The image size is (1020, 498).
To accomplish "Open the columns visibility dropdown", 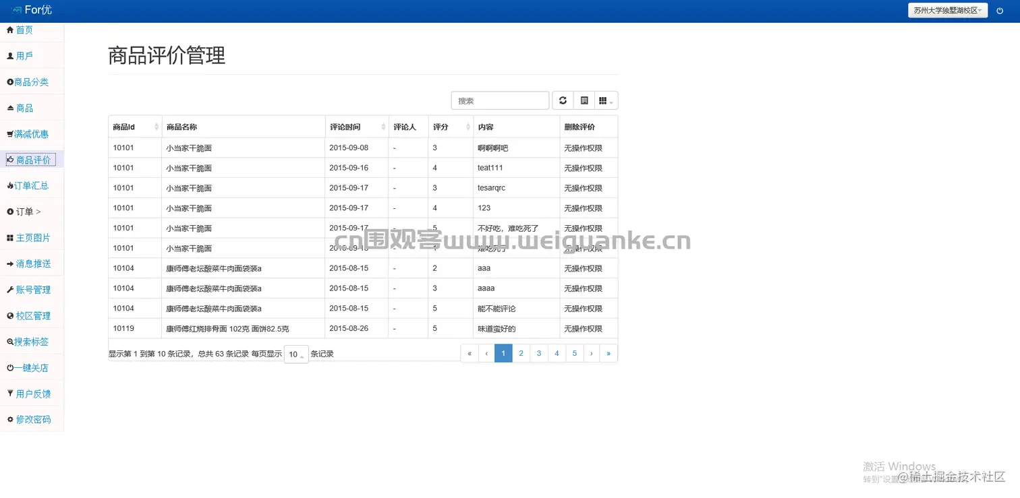I will pyautogui.click(x=606, y=100).
